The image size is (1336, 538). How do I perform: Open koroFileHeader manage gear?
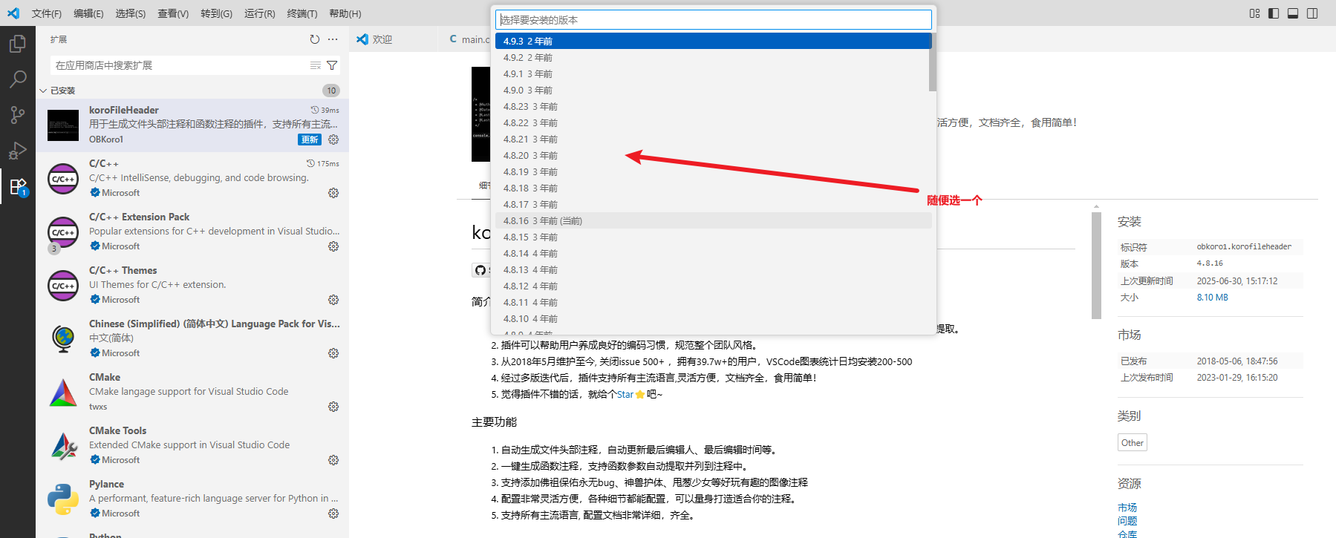[x=333, y=140]
